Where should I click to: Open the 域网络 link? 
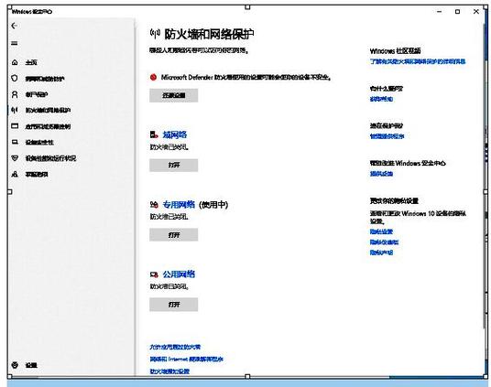[x=175, y=134]
